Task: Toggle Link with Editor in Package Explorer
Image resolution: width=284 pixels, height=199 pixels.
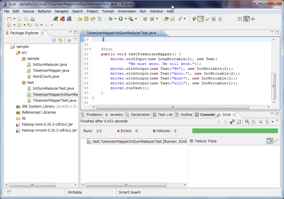Action: (x=60, y=40)
